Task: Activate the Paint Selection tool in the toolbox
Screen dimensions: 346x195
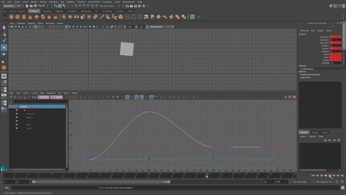Action: (x=4, y=41)
